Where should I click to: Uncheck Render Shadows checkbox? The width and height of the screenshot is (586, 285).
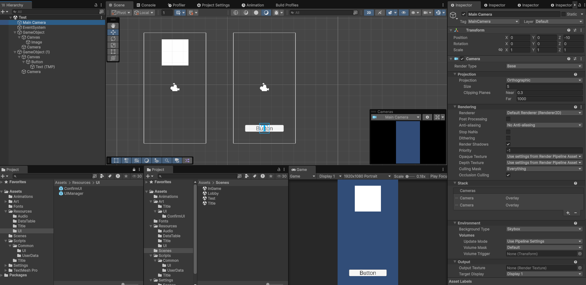pos(508,144)
